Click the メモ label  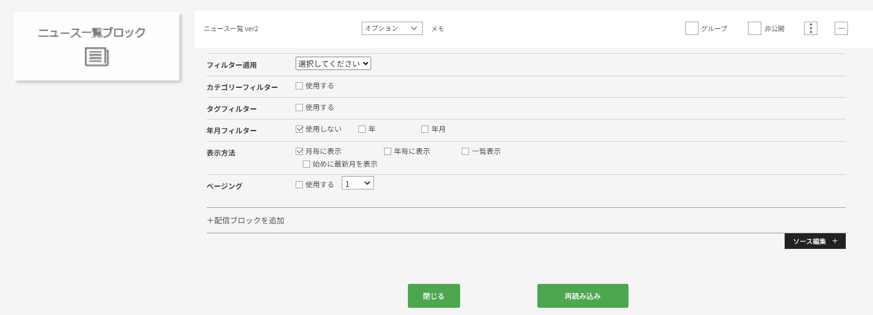pyautogui.click(x=438, y=28)
